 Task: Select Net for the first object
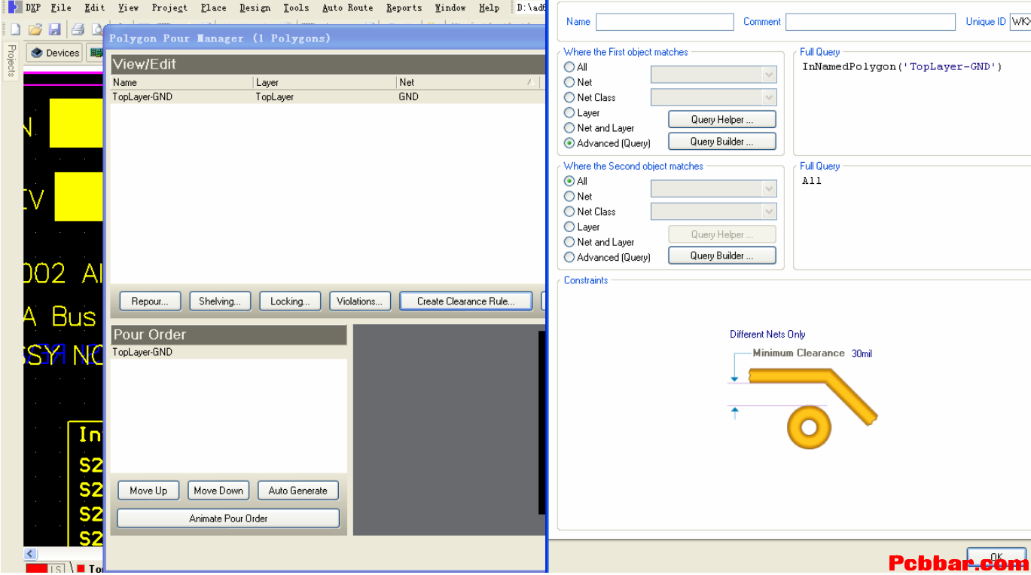pos(569,82)
